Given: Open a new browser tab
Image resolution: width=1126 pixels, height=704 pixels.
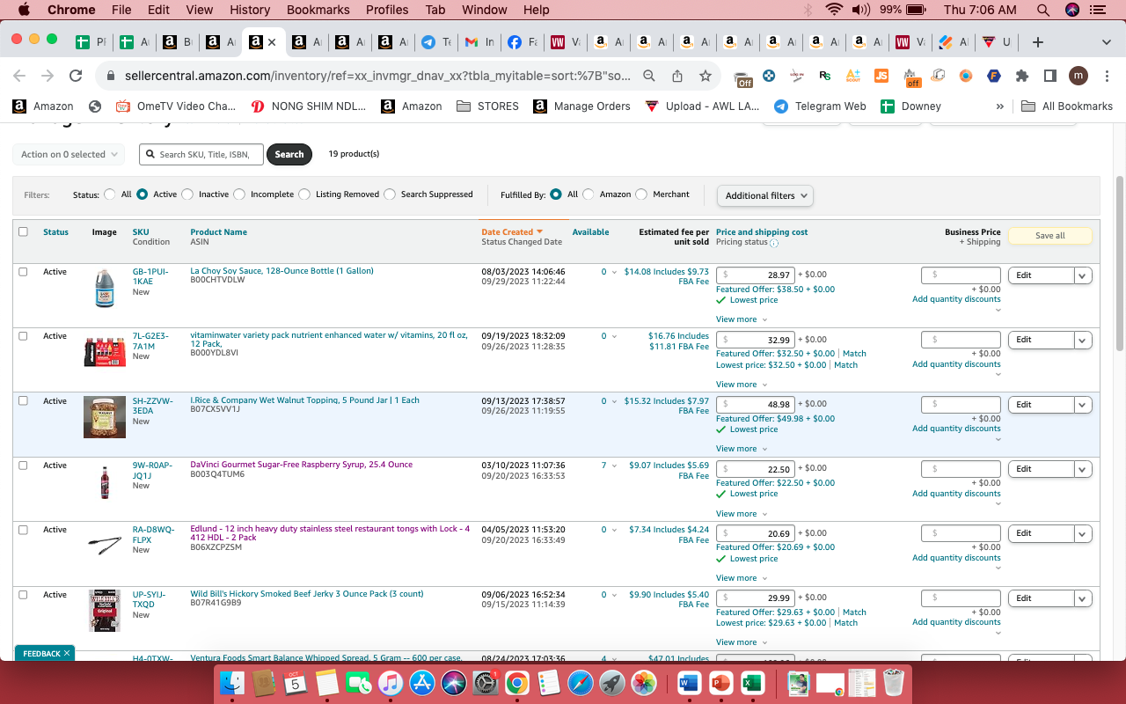Looking at the screenshot, I should coord(1038,42).
